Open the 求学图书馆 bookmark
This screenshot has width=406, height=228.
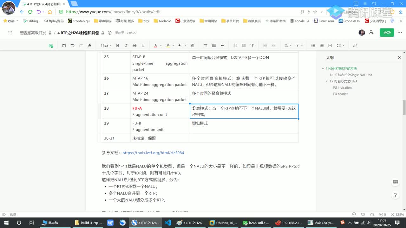pyautogui.click(x=275, y=21)
